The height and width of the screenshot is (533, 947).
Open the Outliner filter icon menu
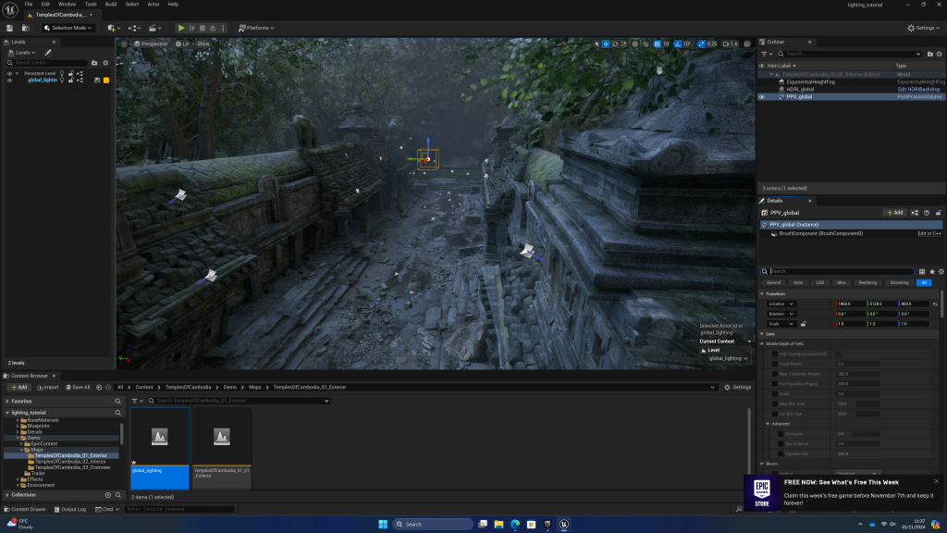(766, 54)
